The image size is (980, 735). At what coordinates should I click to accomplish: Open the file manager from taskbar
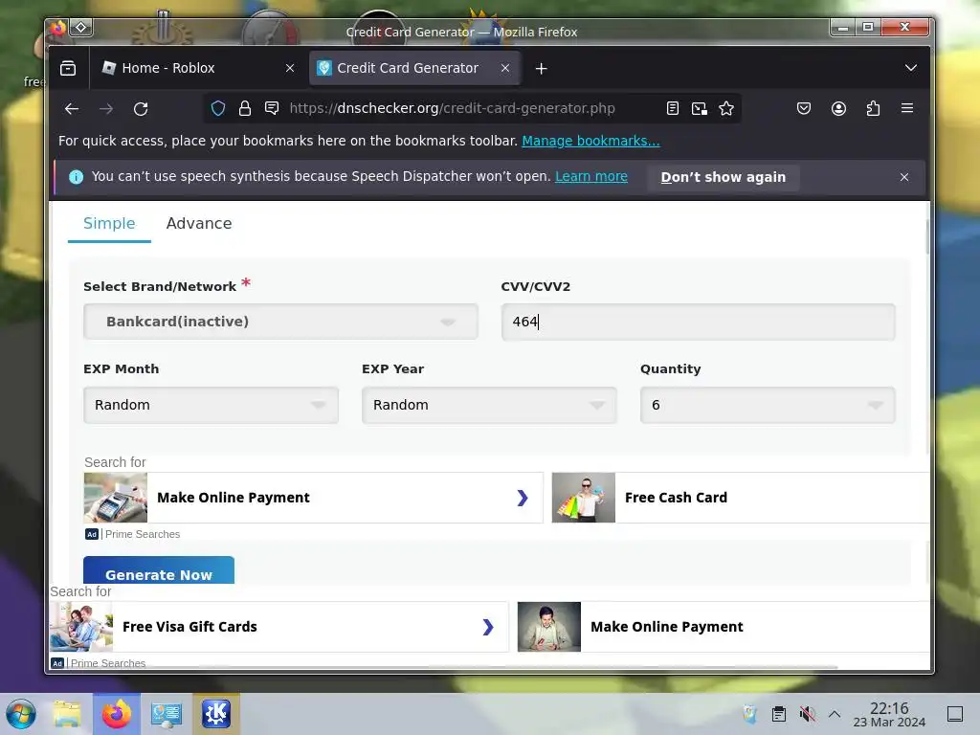[x=67, y=714]
